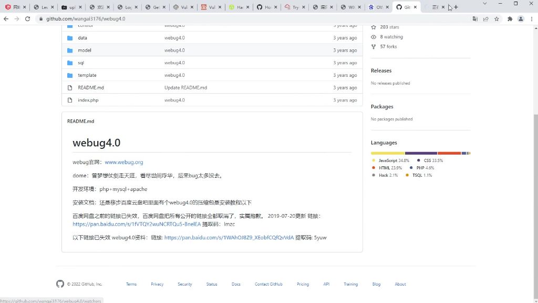Switch to the Try browser tab
Viewport: 538px width, 303px height.
coord(294,7)
